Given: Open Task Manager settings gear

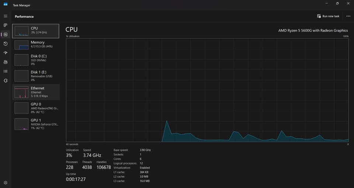Looking at the screenshot, I should point(6,182).
